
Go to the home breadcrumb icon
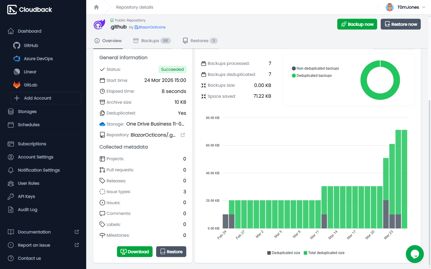click(x=96, y=7)
